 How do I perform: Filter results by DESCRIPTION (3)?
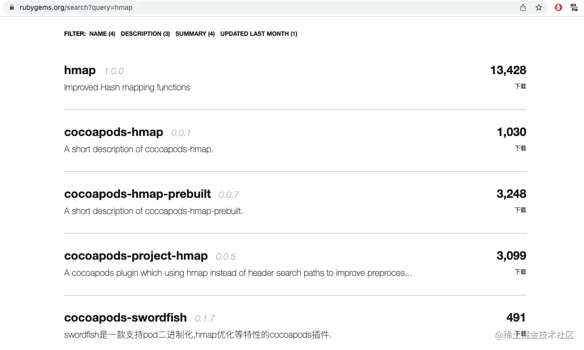pos(145,34)
